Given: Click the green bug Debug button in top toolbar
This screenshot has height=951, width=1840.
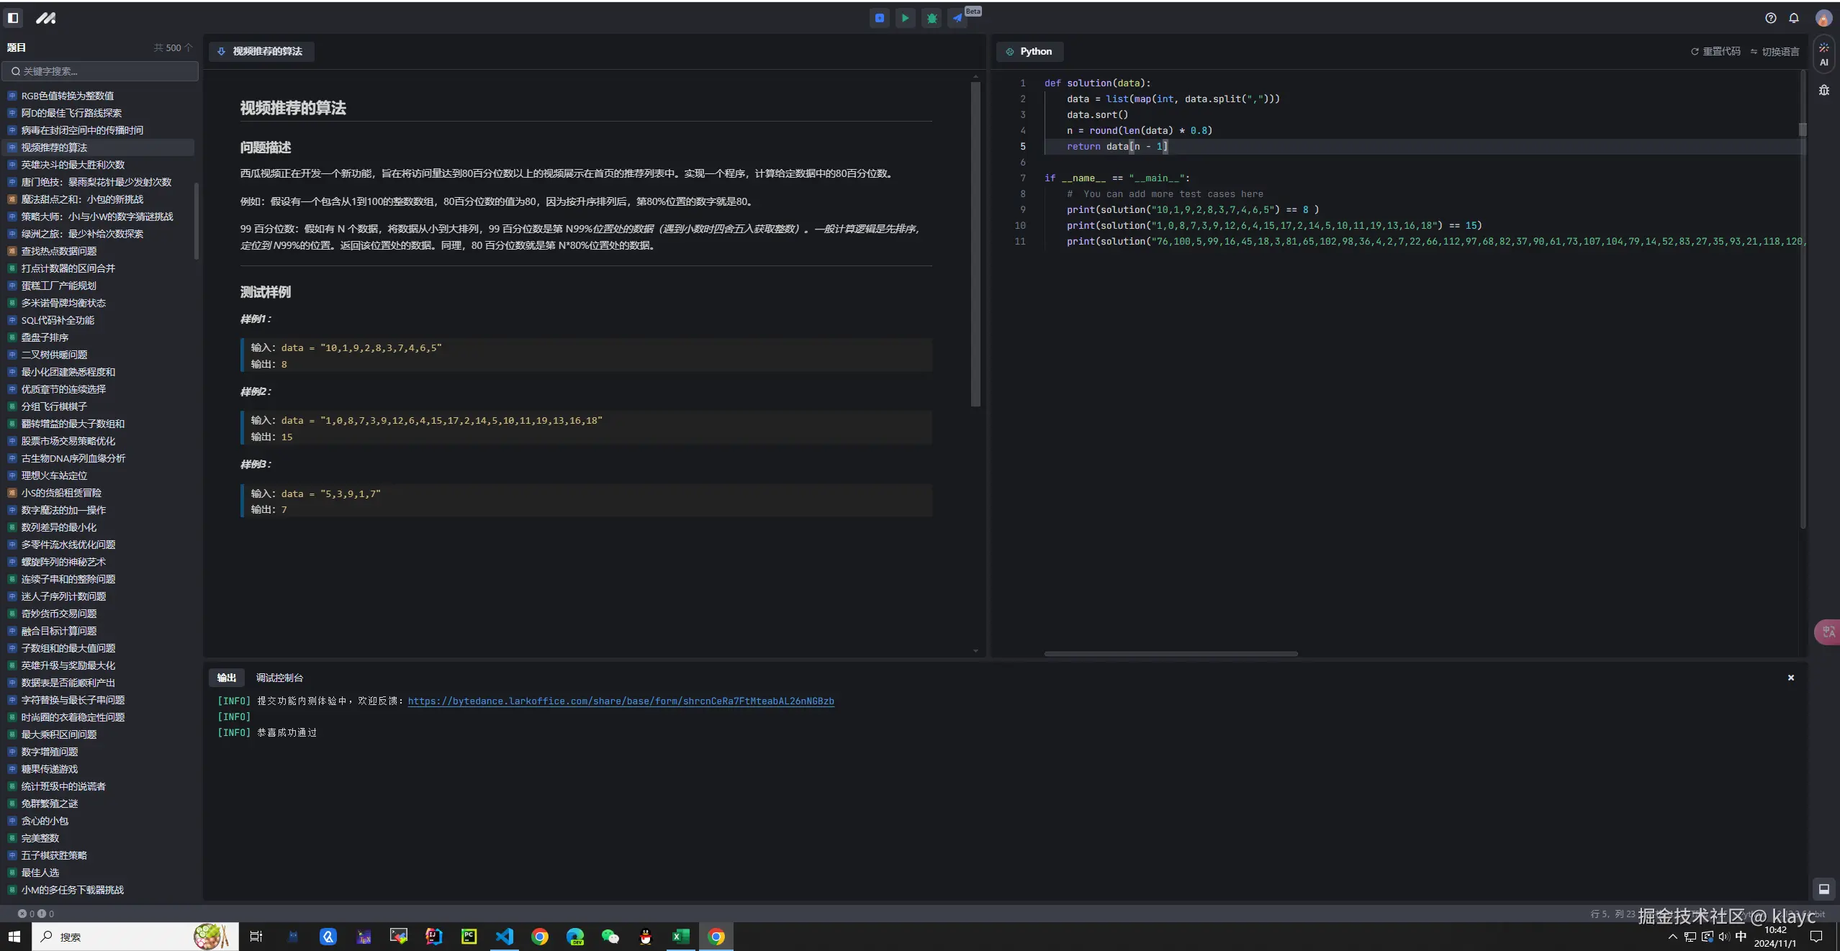Looking at the screenshot, I should pyautogui.click(x=932, y=18).
